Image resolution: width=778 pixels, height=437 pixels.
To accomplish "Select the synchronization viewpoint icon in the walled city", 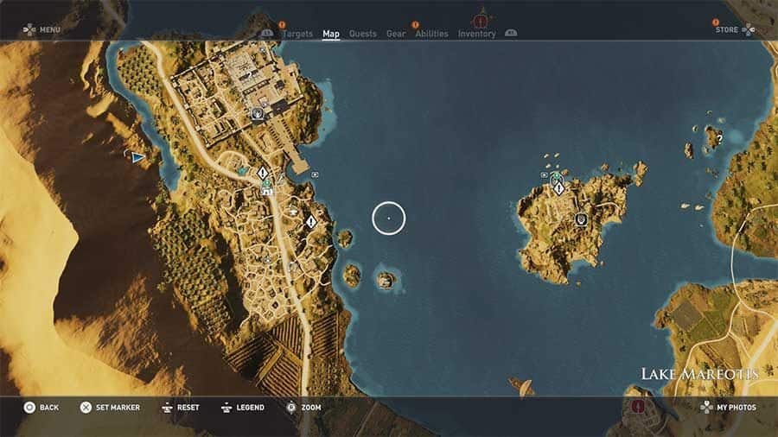I will point(258,114).
